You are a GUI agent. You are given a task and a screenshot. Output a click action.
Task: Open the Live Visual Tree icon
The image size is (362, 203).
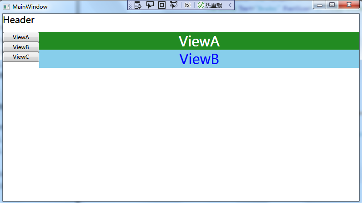138,5
